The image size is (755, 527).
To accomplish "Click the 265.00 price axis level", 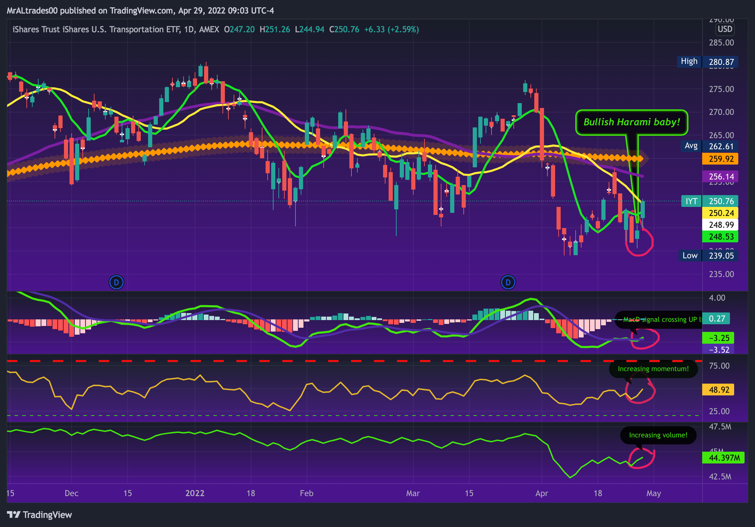I will 722,135.
